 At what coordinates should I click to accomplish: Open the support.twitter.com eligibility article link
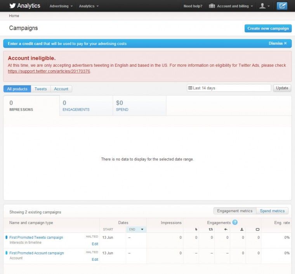[x=49, y=71]
